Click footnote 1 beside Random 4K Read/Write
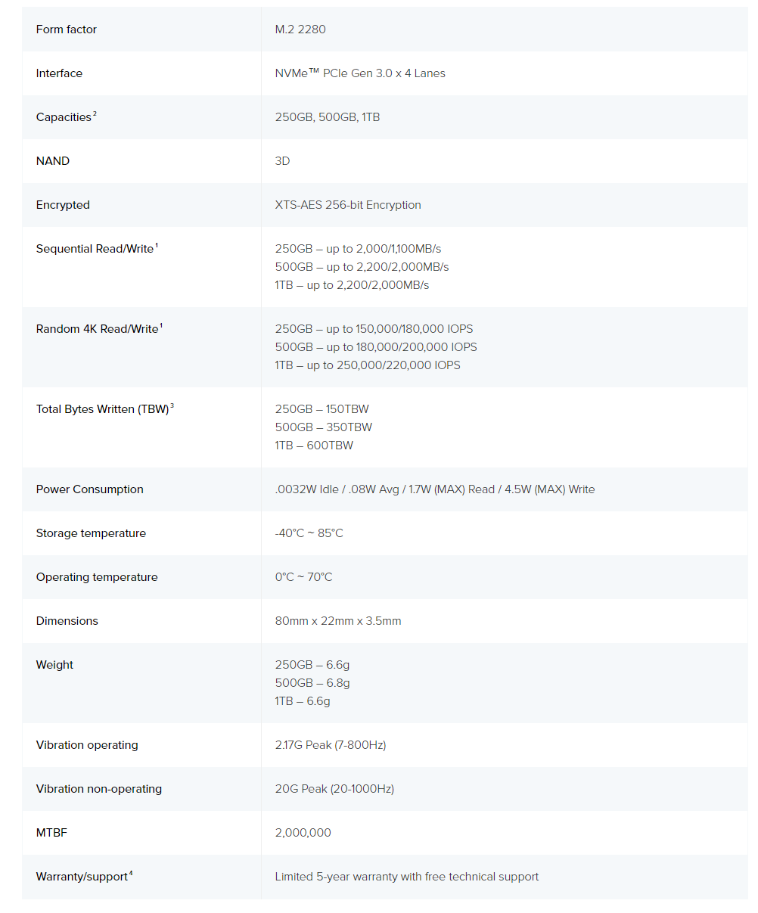Viewport: 758px width, 913px height. tap(161, 326)
